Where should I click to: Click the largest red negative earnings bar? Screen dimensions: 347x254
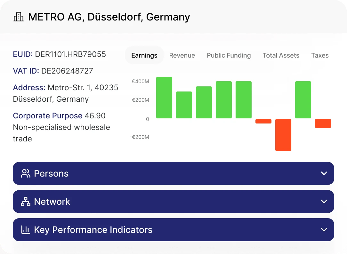[x=283, y=135]
